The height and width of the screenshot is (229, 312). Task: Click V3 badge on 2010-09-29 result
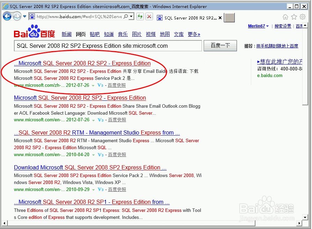coord(101,190)
